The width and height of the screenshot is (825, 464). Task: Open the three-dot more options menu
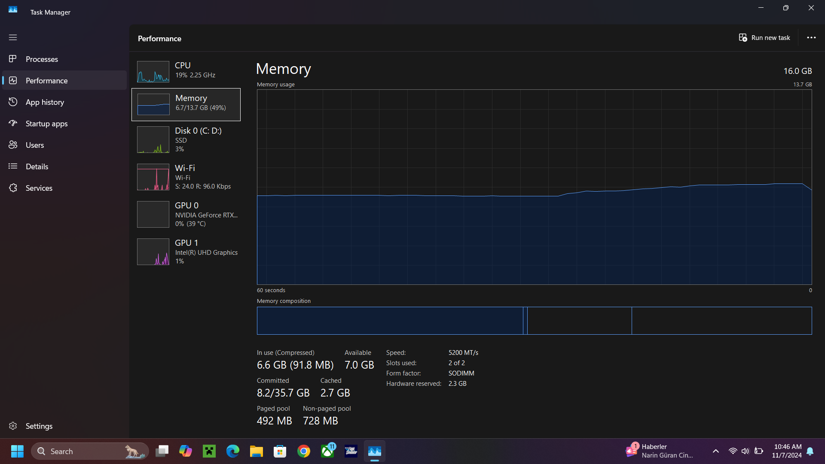pyautogui.click(x=811, y=38)
